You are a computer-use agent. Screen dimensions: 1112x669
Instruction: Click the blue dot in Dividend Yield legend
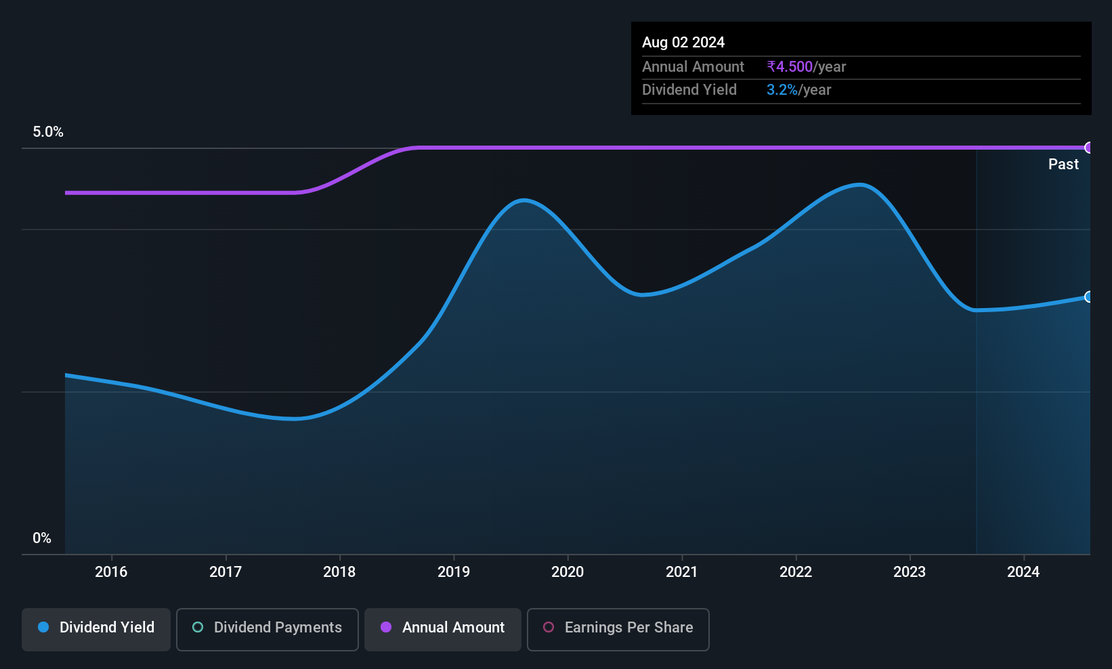point(43,627)
